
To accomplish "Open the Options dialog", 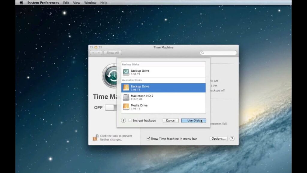I will (218, 138).
